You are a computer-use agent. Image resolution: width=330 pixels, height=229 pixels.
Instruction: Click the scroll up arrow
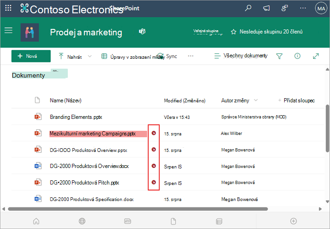[x=327, y=69]
